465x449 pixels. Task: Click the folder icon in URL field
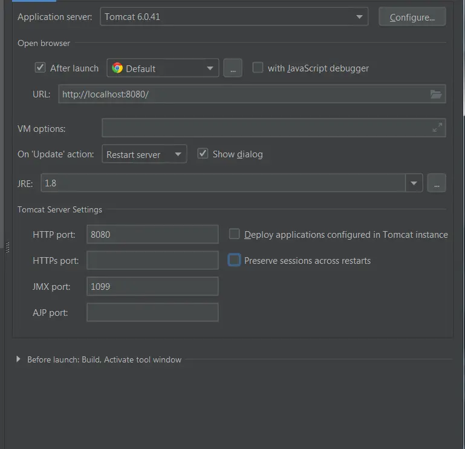[436, 94]
